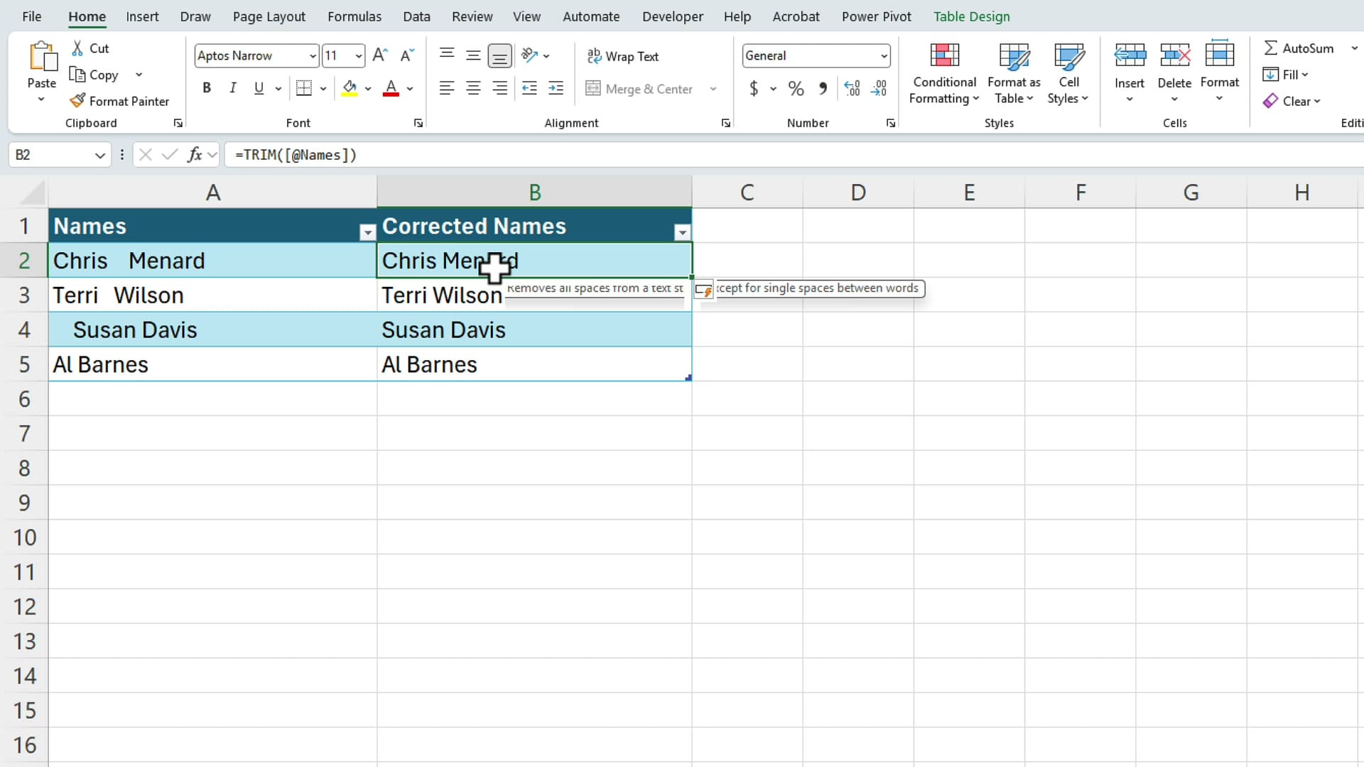Click inside the formula bar
The image size is (1364, 767).
(497, 155)
